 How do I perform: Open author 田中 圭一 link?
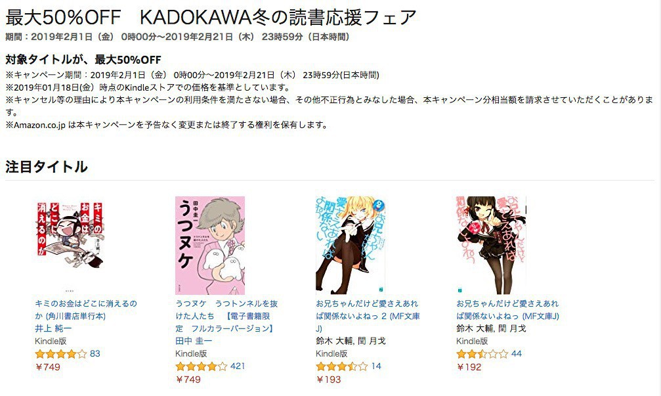(x=194, y=341)
